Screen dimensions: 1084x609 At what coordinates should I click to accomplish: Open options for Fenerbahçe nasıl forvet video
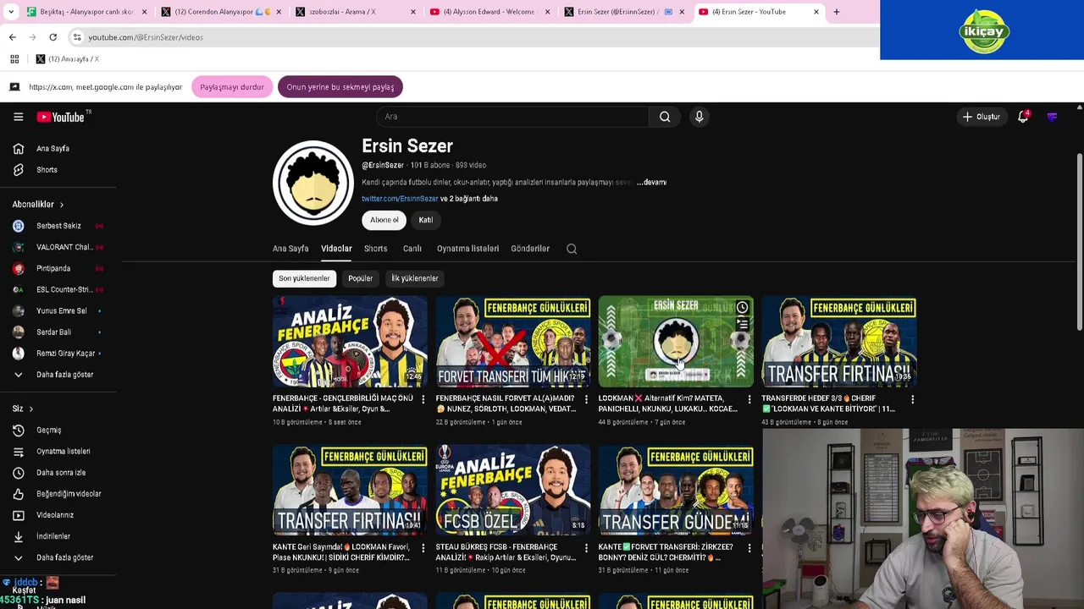(x=586, y=399)
